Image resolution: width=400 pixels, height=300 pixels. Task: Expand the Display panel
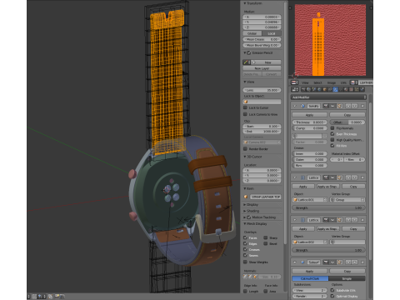coord(252,205)
